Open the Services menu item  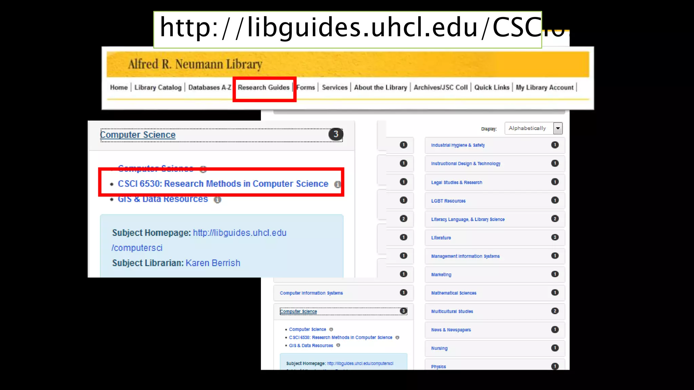click(335, 87)
